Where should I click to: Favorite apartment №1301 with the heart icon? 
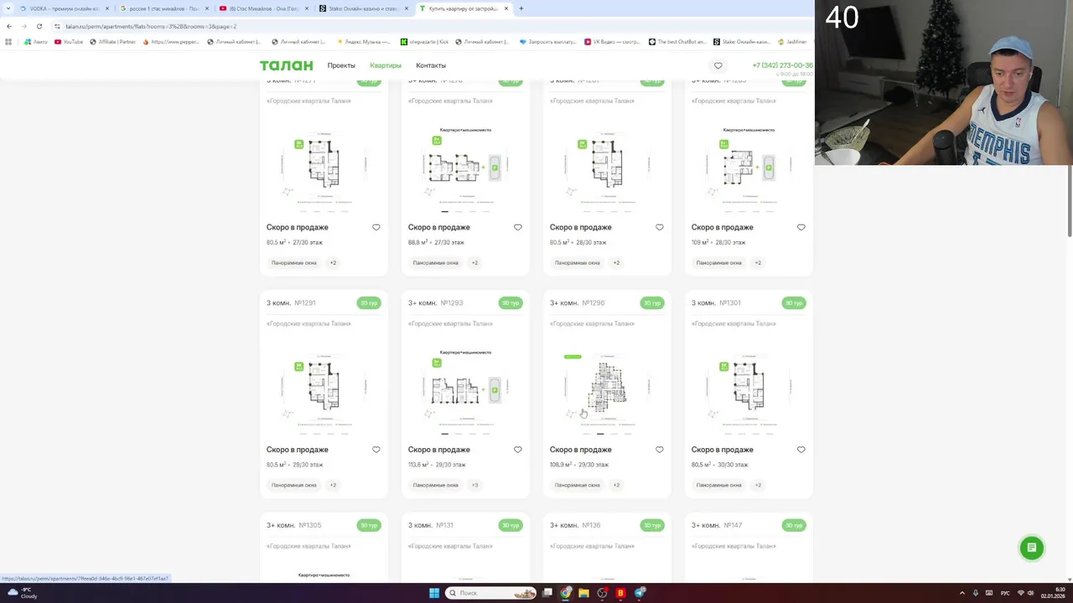coord(801,450)
